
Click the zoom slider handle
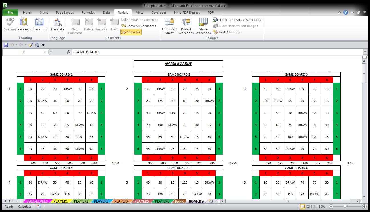click(x=345, y=207)
